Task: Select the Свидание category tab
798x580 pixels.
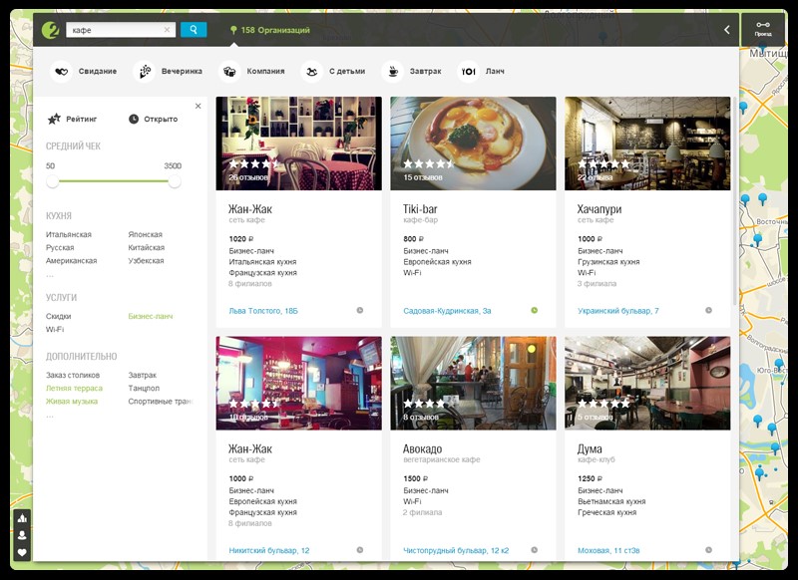Action: (x=86, y=72)
